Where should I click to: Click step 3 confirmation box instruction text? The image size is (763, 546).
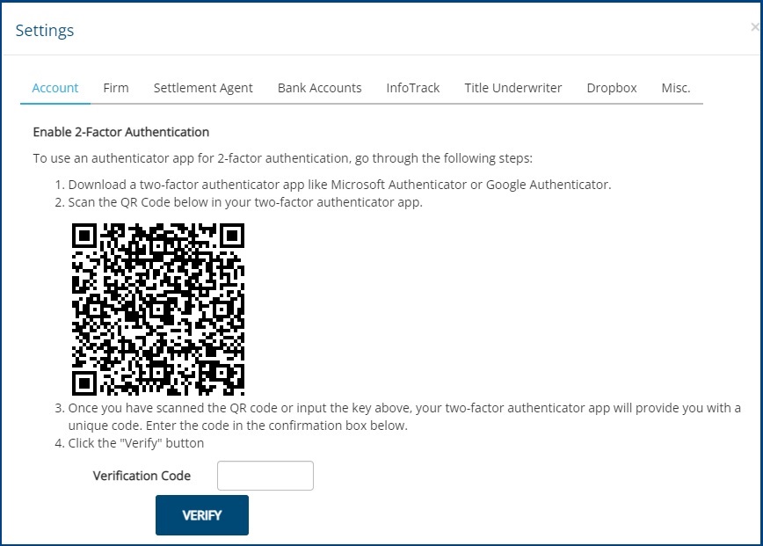(x=396, y=407)
